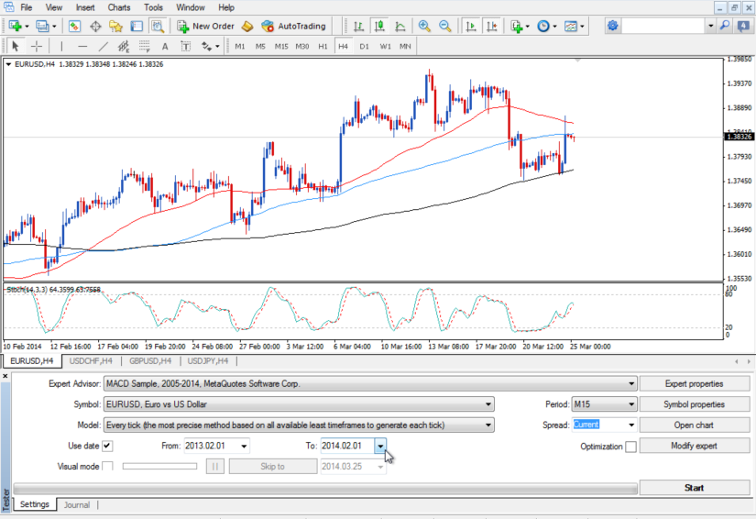Expand the toolbar search box dropdown arrow
Image resolution: width=756 pixels, height=519 pixels.
point(710,26)
